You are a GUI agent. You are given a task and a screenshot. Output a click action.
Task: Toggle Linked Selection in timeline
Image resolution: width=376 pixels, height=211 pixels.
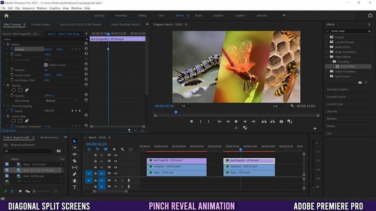click(106, 149)
